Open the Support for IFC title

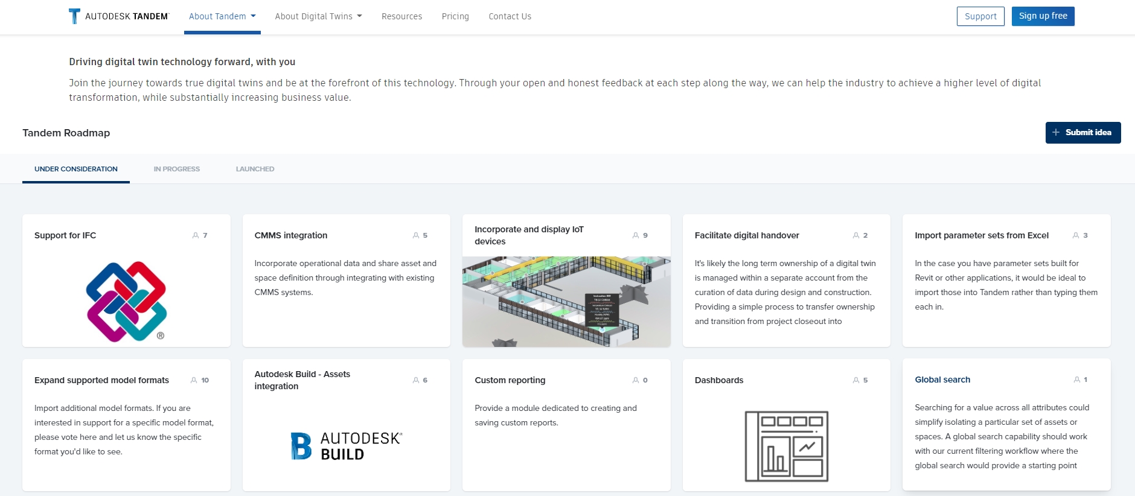coord(65,235)
